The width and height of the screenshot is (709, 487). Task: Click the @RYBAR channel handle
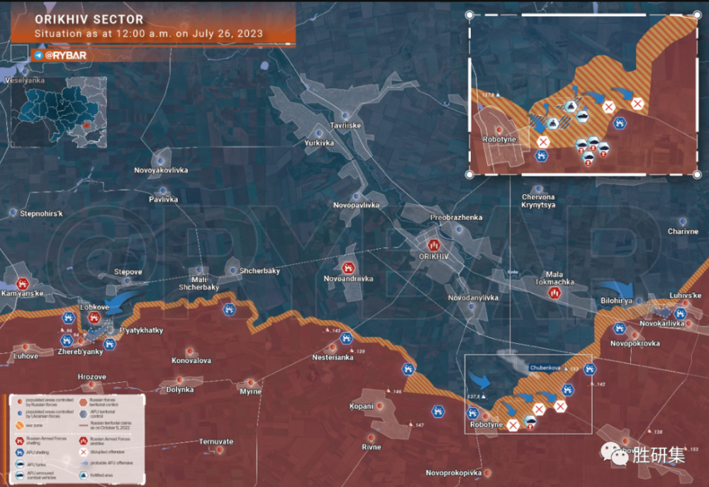[x=65, y=55]
